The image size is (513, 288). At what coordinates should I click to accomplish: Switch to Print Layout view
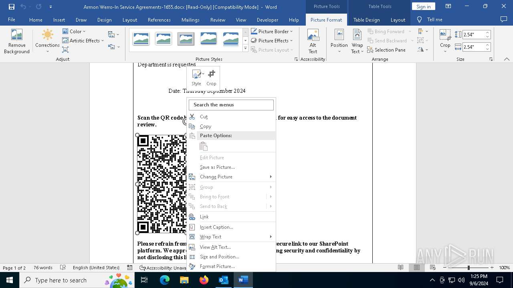(417, 268)
